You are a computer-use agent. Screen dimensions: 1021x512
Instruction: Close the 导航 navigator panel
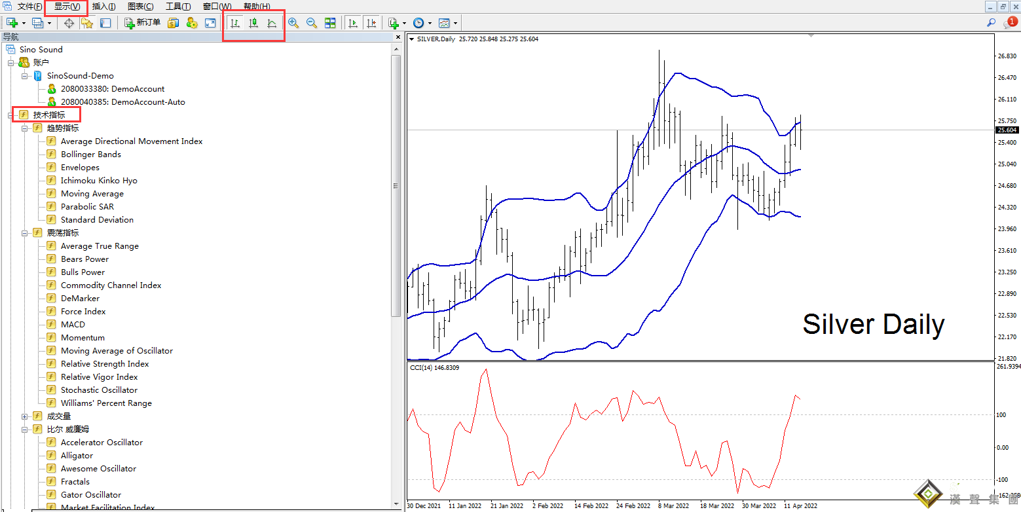tap(398, 37)
